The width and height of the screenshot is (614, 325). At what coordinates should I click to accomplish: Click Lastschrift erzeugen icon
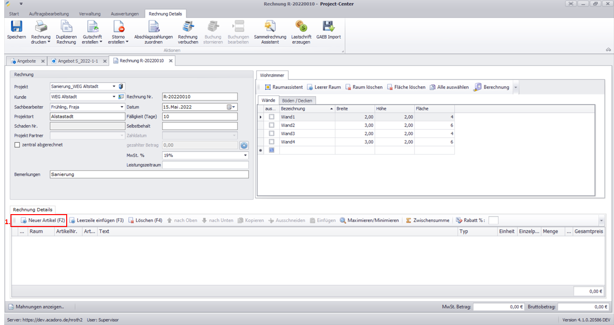[x=301, y=27]
